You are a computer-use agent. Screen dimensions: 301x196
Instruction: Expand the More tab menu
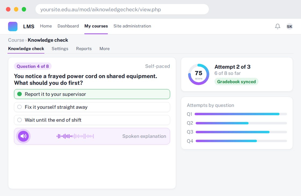[x=105, y=49]
